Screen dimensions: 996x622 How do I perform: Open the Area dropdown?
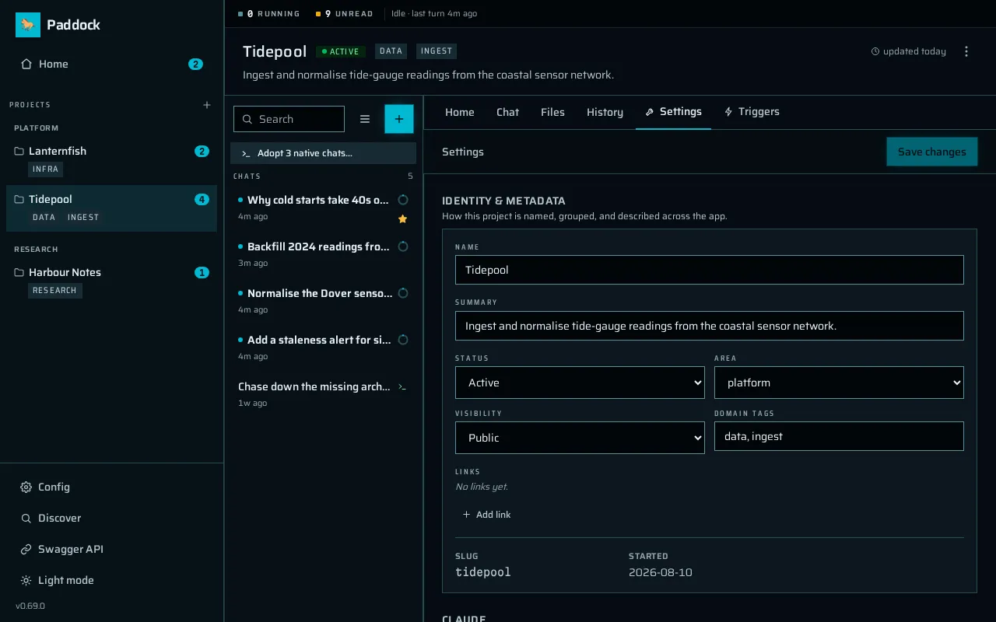(x=839, y=383)
